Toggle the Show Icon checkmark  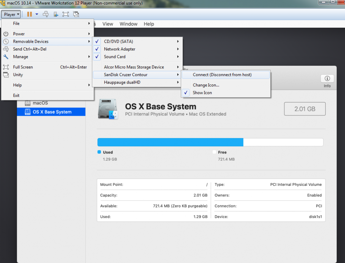tap(186, 93)
